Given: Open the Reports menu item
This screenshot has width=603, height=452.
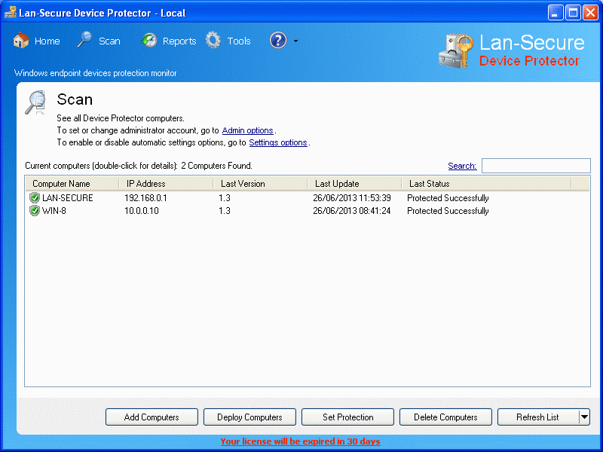Looking at the screenshot, I should coord(179,41).
